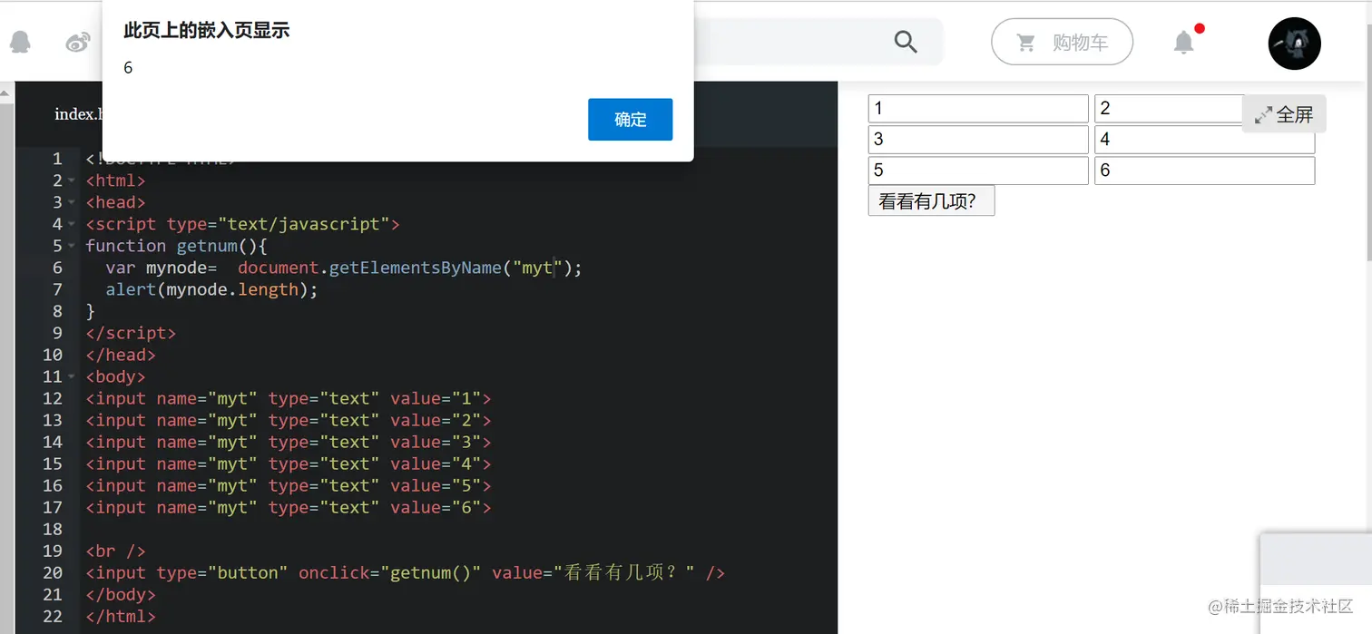Collapse the head tag at line 3

(71, 202)
